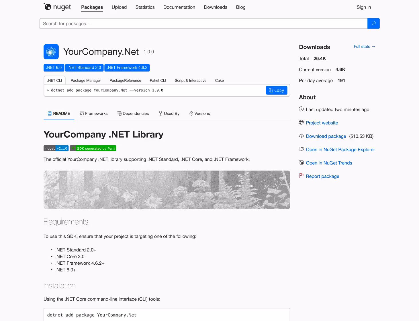Screen dimensions: 419x321
Task: Open the Used By tab
Action: tap(169, 114)
